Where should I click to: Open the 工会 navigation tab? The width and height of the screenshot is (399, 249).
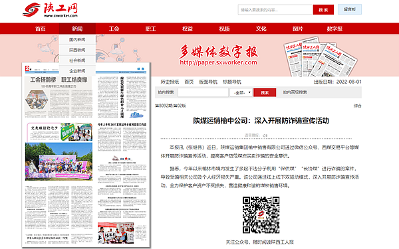pyautogui.click(x=114, y=29)
